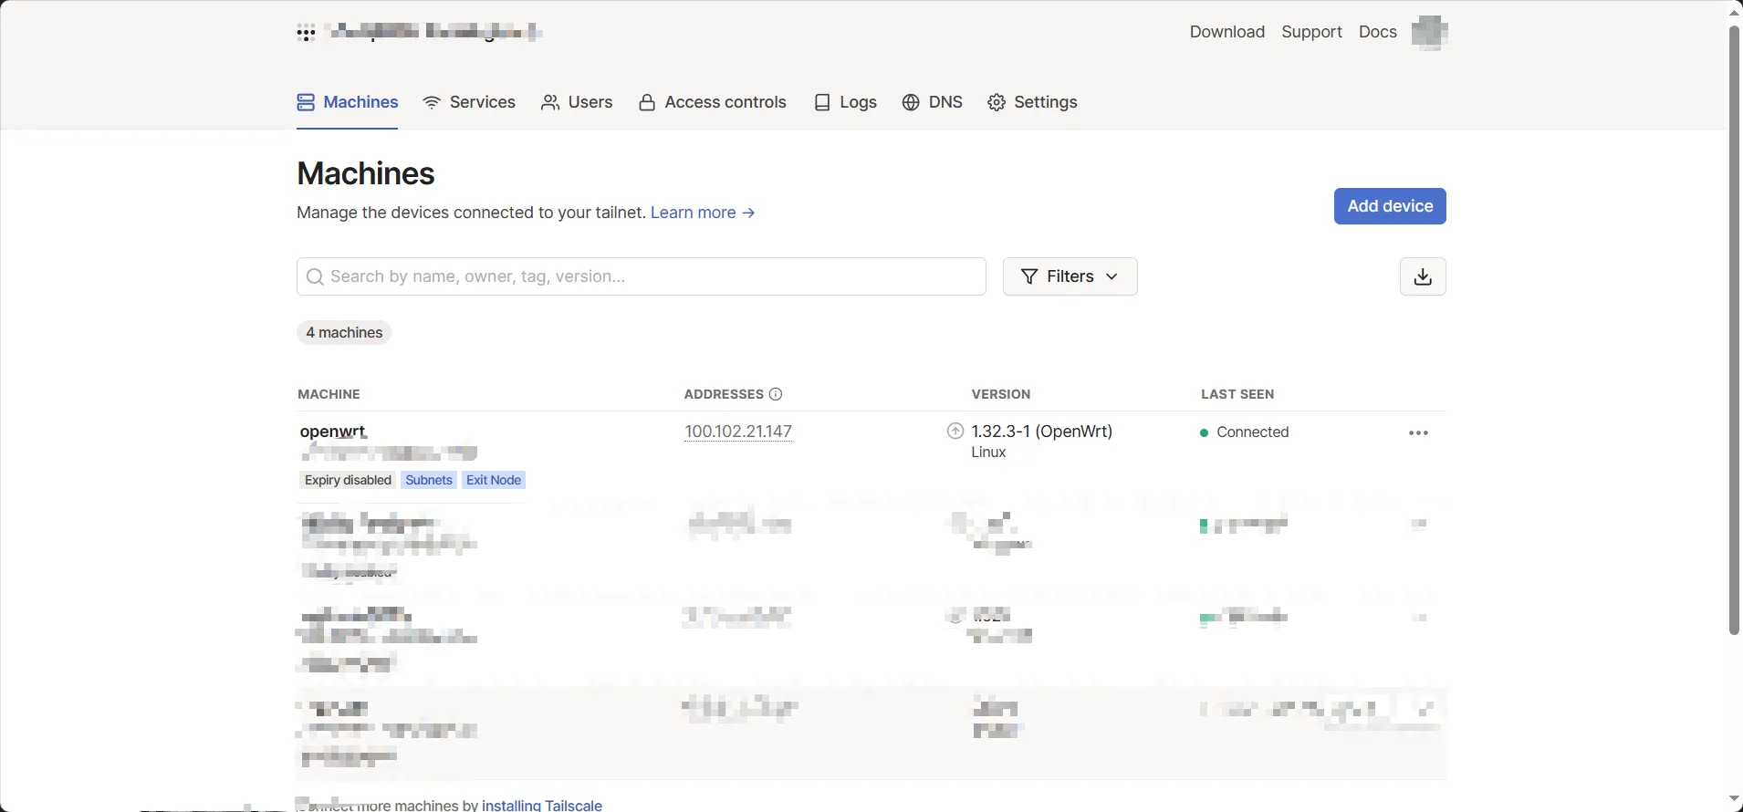Click the addresses info icon
1743x812 pixels.
click(x=776, y=394)
